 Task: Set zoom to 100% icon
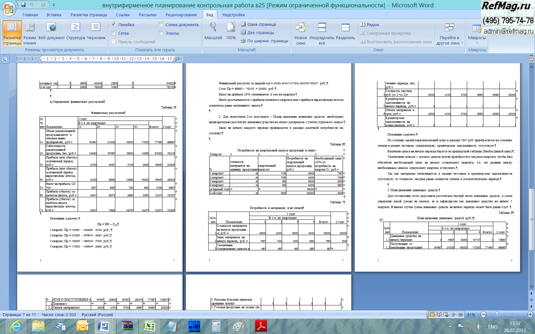coord(231,32)
